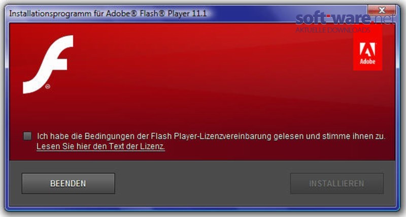Click the installer title bar text

point(108,13)
